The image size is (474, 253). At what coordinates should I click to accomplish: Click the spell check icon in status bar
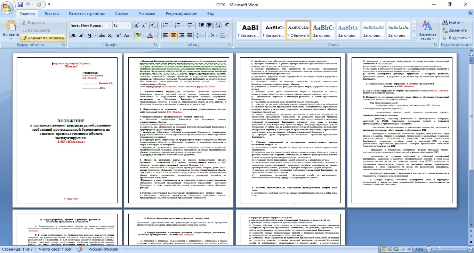[x=80, y=249]
